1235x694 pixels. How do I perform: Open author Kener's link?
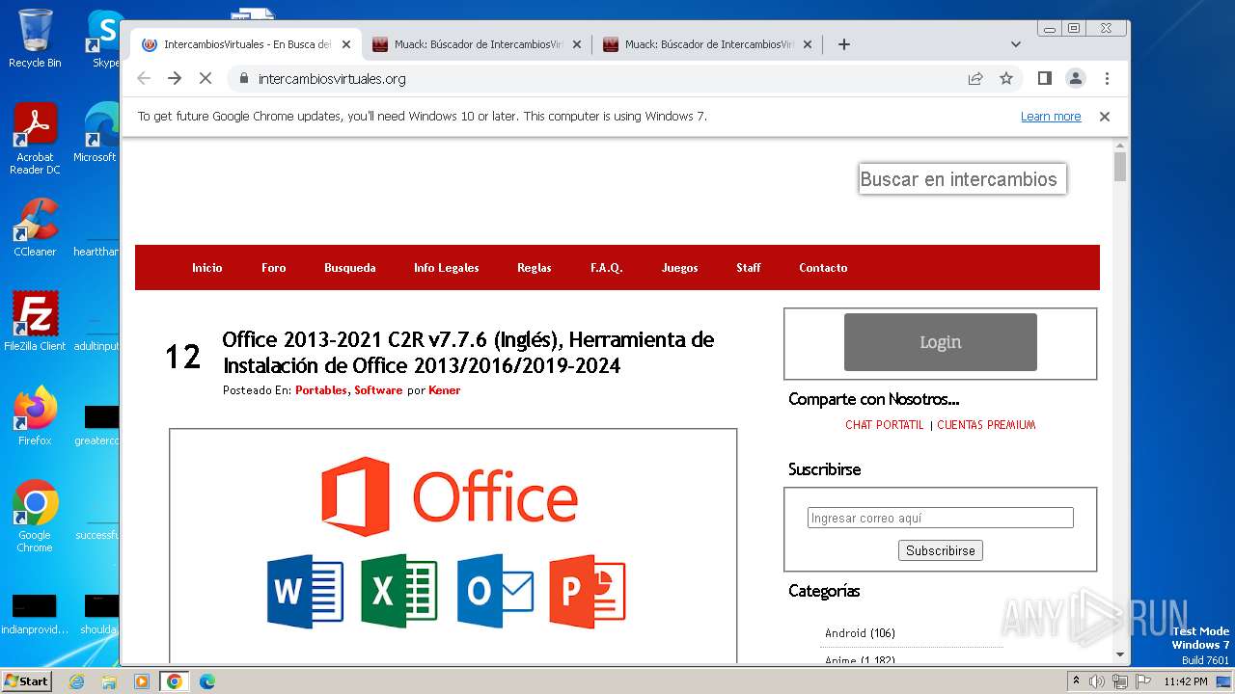[x=445, y=390]
